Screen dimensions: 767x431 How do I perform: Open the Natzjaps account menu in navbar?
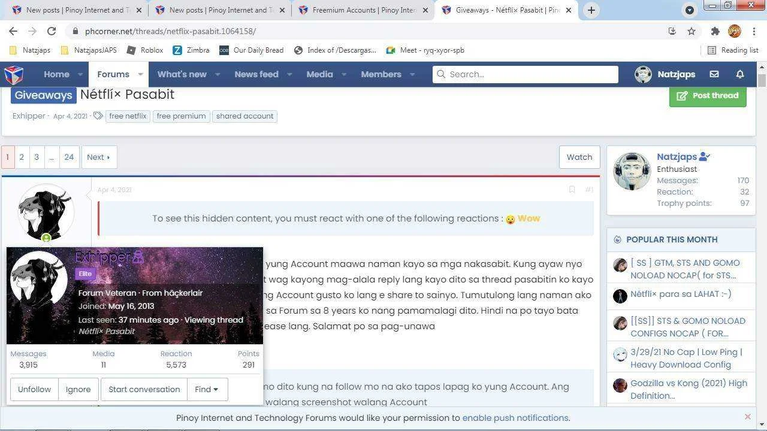click(x=665, y=74)
